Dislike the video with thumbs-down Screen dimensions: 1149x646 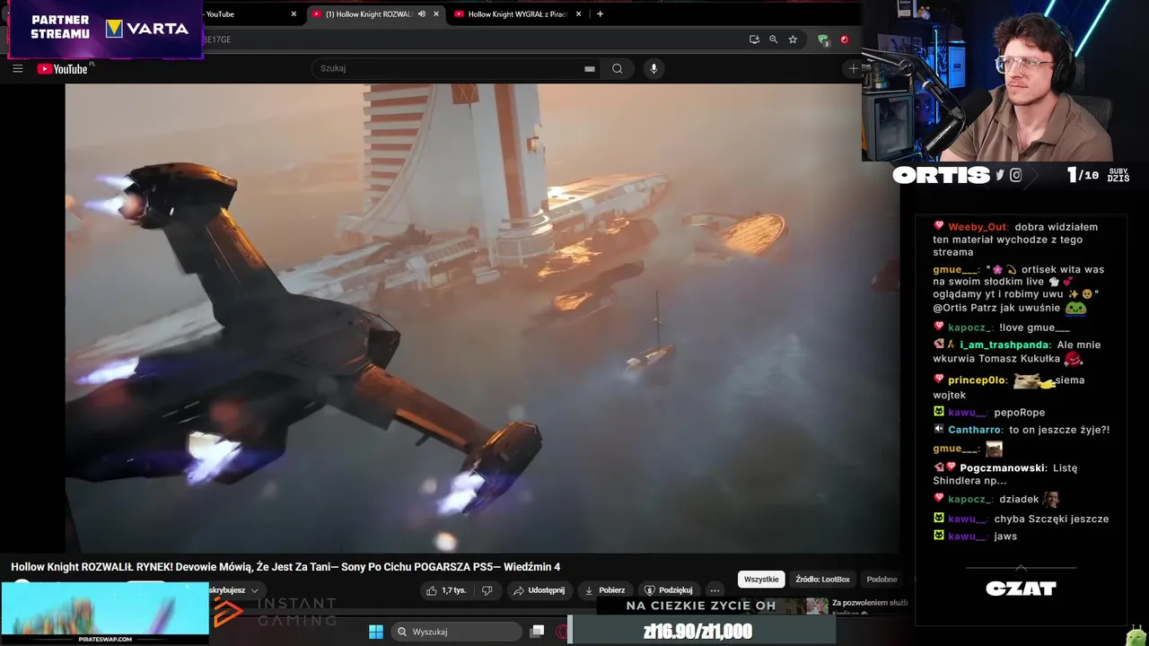(x=487, y=590)
